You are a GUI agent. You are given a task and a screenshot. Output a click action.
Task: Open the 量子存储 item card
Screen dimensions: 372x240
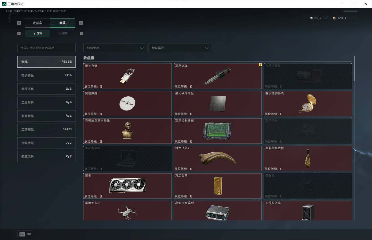click(127, 76)
